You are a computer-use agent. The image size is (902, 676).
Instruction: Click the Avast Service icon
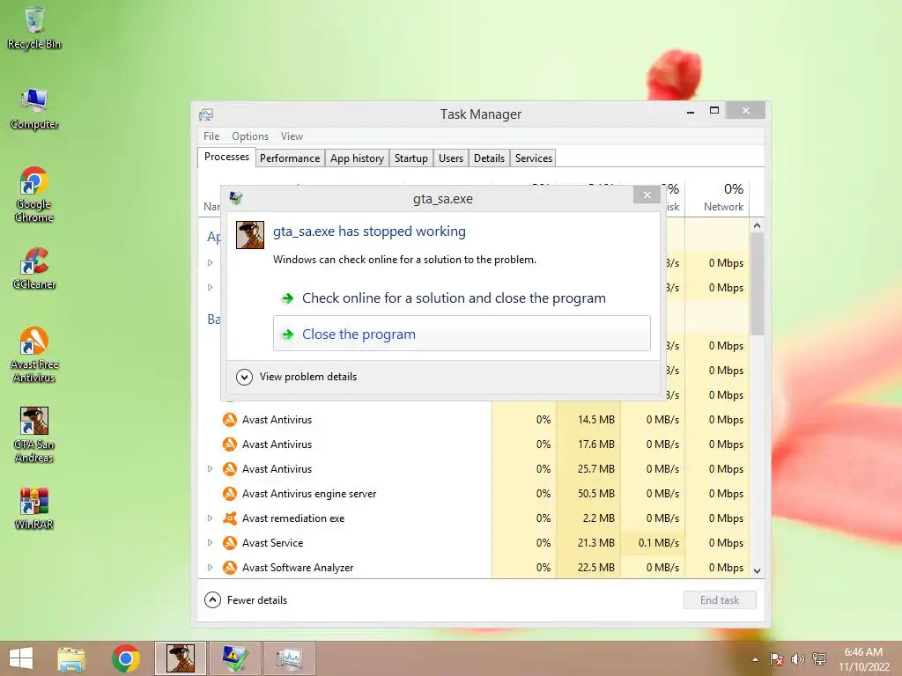230,543
